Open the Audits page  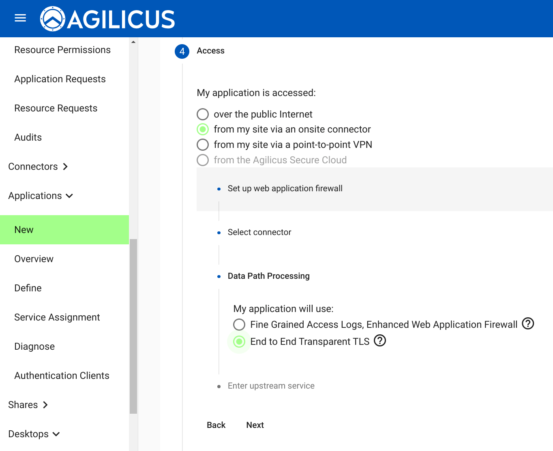tap(28, 137)
